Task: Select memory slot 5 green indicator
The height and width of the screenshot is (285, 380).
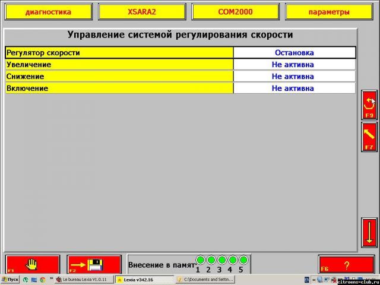Action: coord(243,260)
